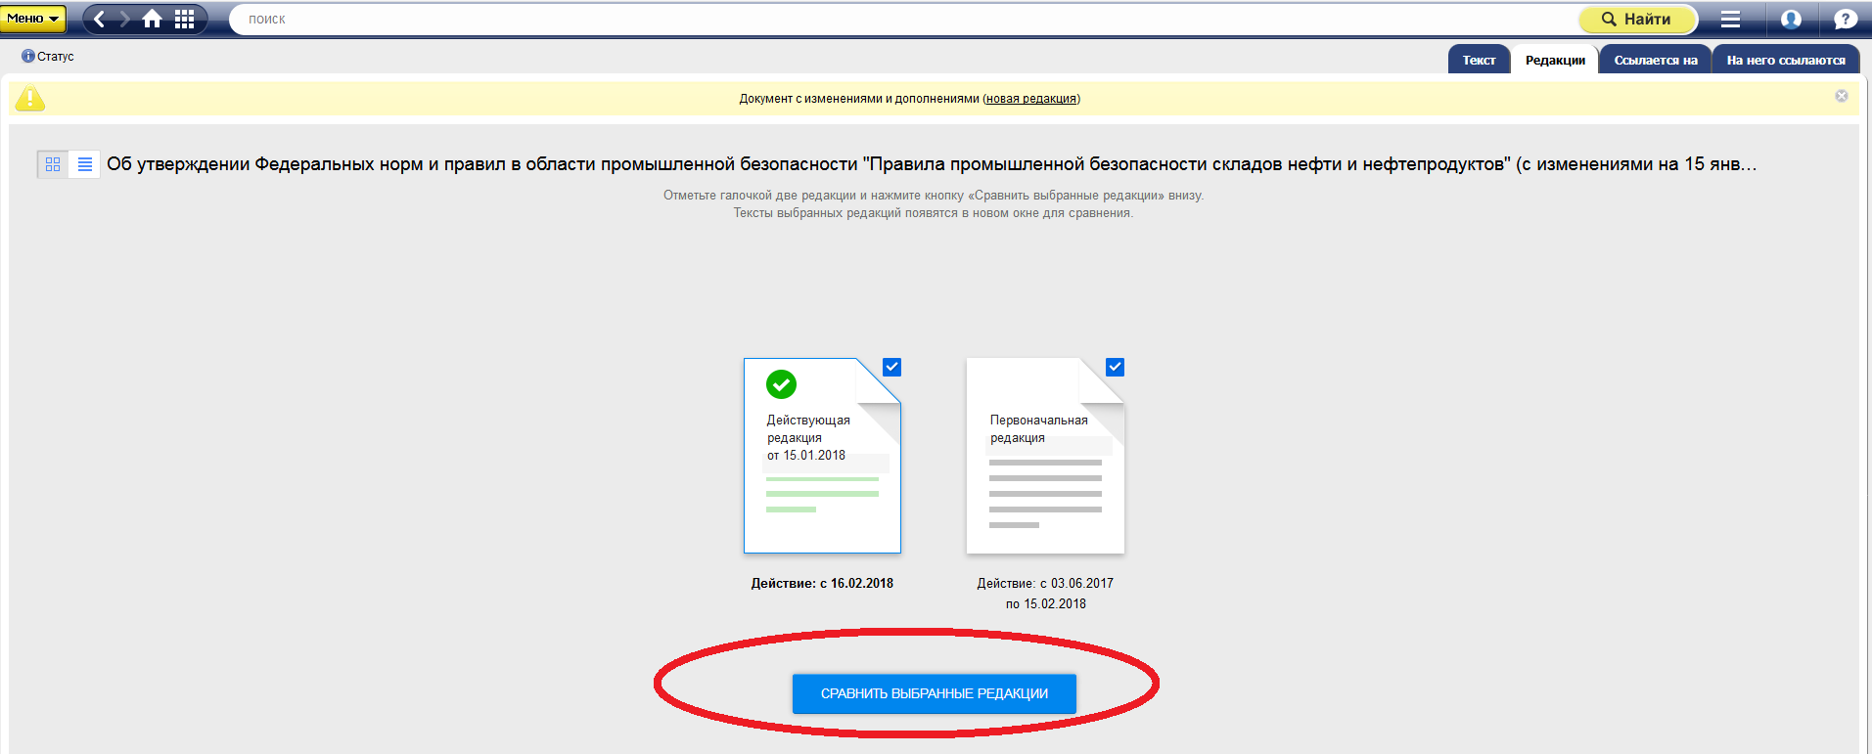Screen dimensions: 1872x754
Task: Switch to tile view of editions
Action: [53, 164]
